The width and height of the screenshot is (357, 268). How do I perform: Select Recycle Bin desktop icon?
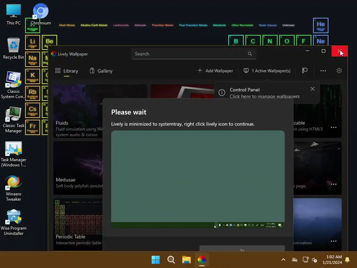(14, 49)
